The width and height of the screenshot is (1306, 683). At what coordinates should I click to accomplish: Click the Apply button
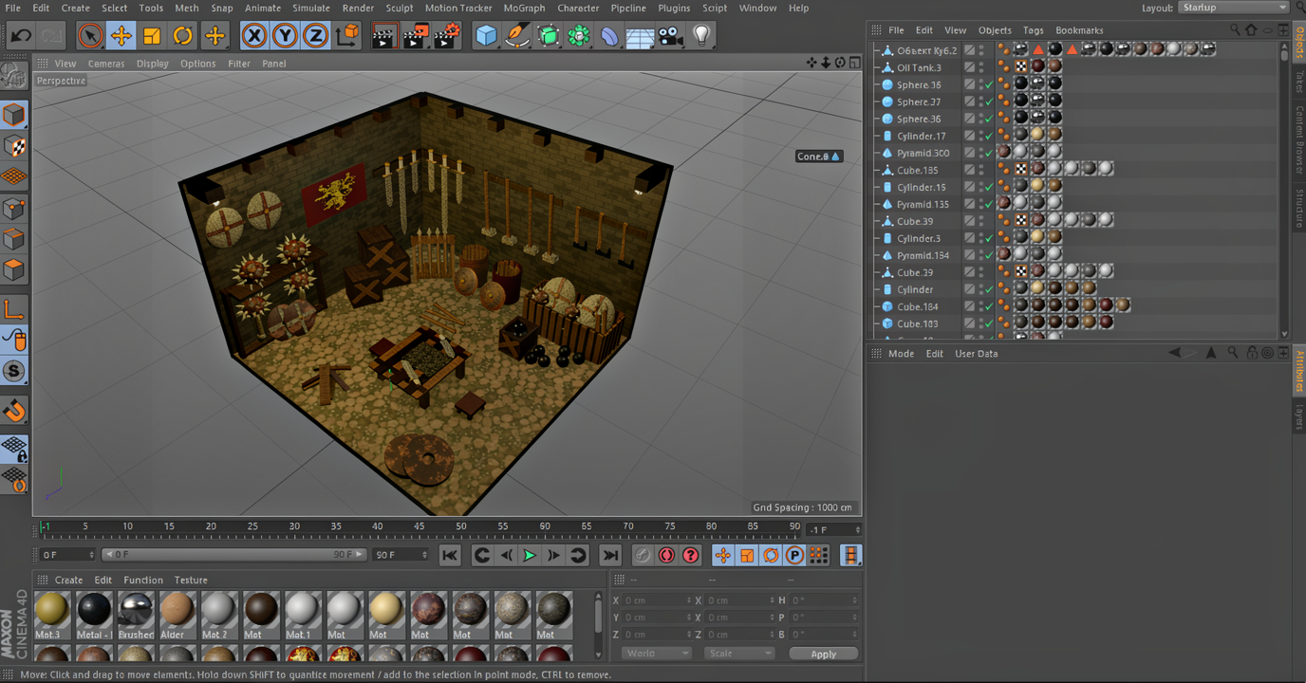click(x=823, y=654)
